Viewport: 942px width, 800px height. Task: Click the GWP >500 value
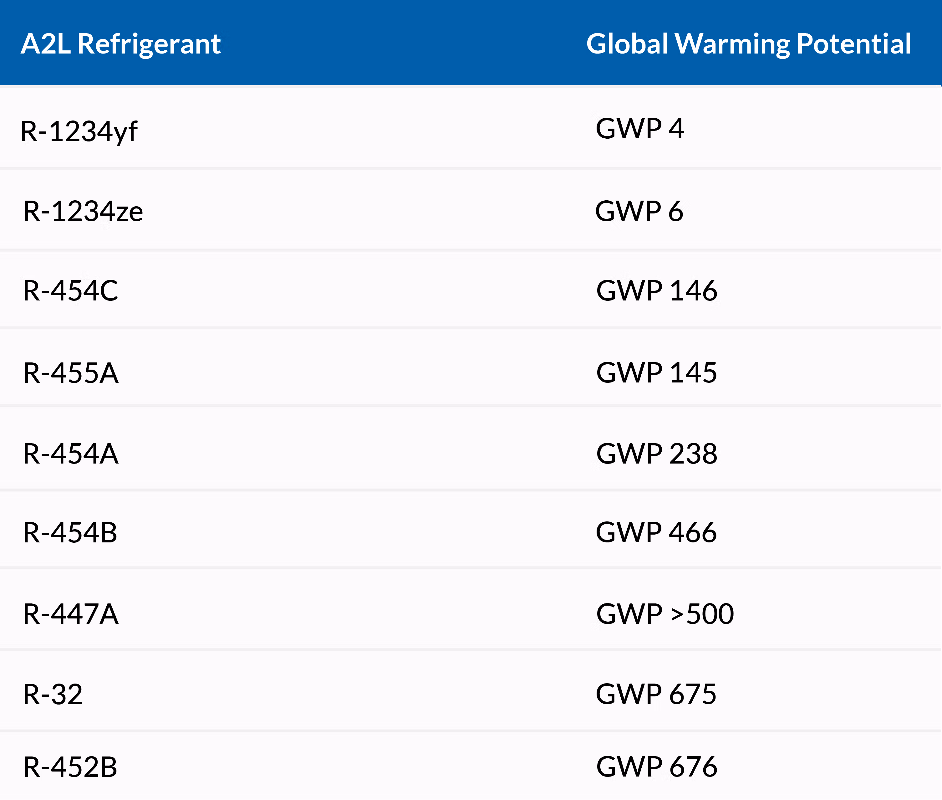(x=664, y=614)
